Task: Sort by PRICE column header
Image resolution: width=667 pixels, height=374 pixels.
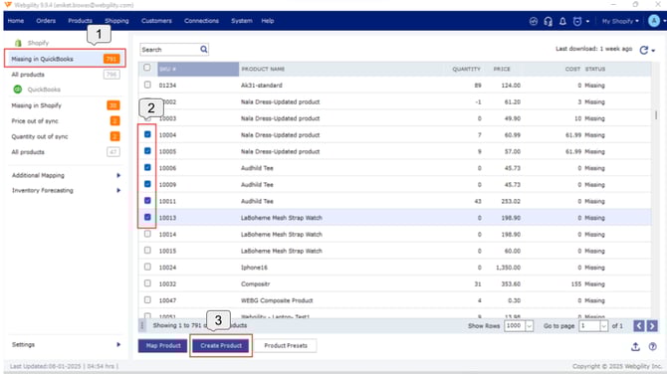Action: (502, 69)
